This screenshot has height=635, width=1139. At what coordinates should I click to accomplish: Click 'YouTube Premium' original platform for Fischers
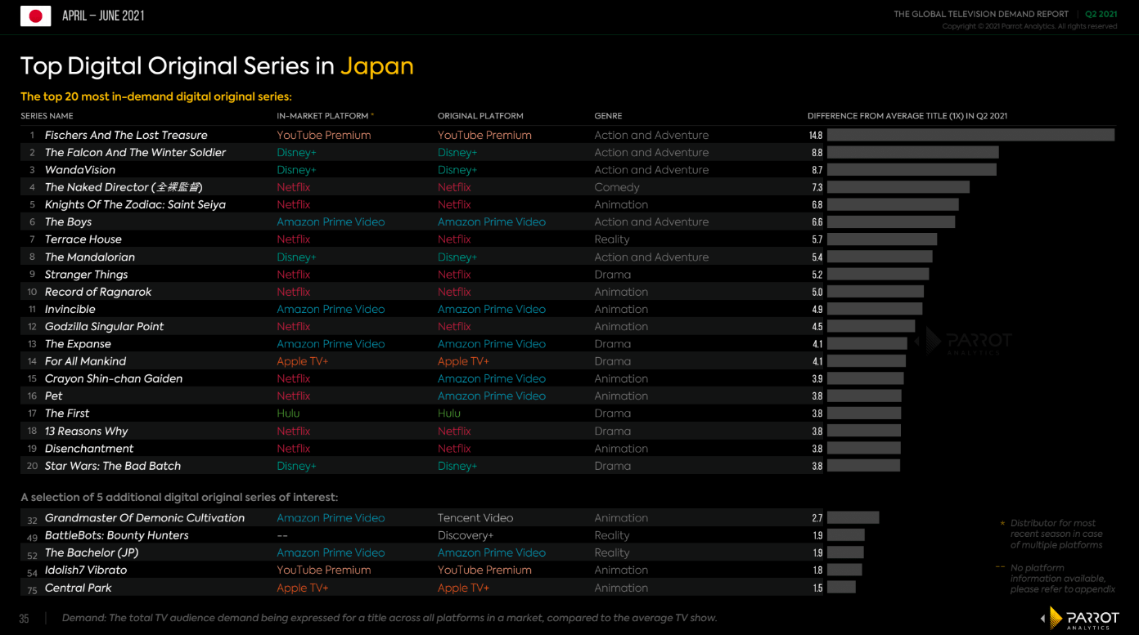[x=484, y=135]
